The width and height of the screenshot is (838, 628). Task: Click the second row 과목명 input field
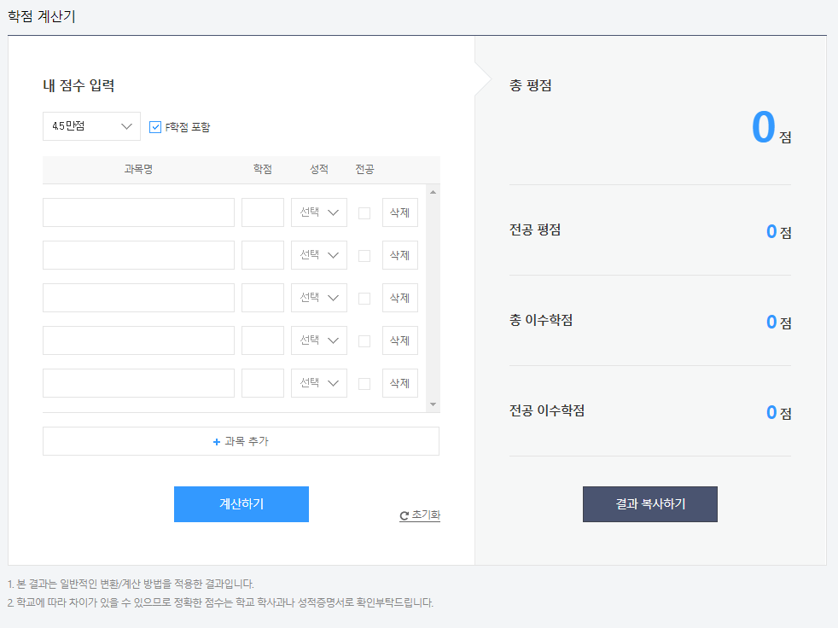(138, 255)
